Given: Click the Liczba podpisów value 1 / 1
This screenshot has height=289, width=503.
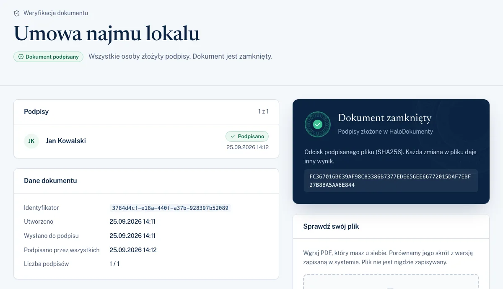Looking at the screenshot, I should pyautogui.click(x=114, y=264).
